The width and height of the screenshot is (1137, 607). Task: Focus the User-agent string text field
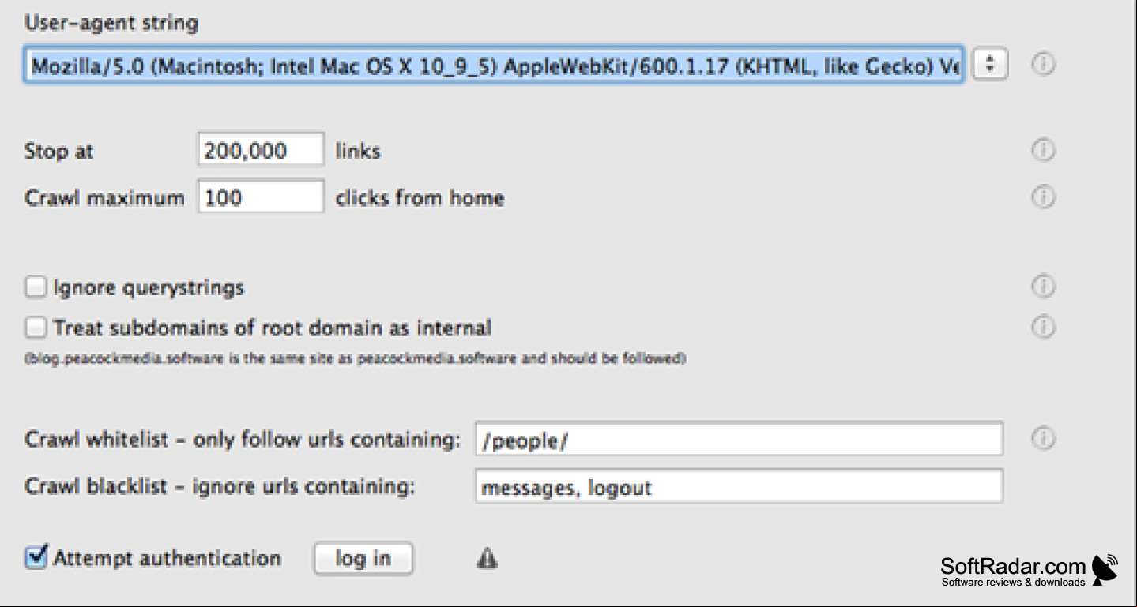pyautogui.click(x=494, y=66)
